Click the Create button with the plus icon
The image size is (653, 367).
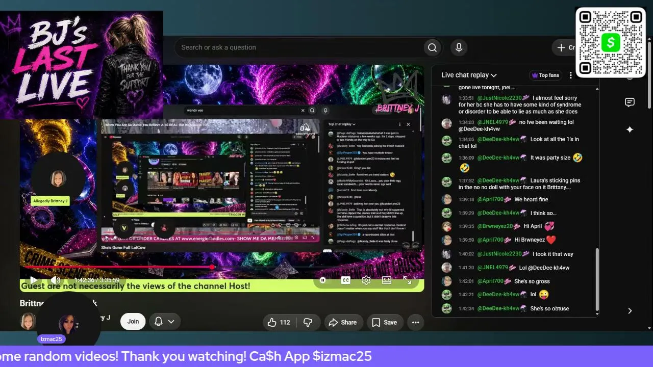565,47
